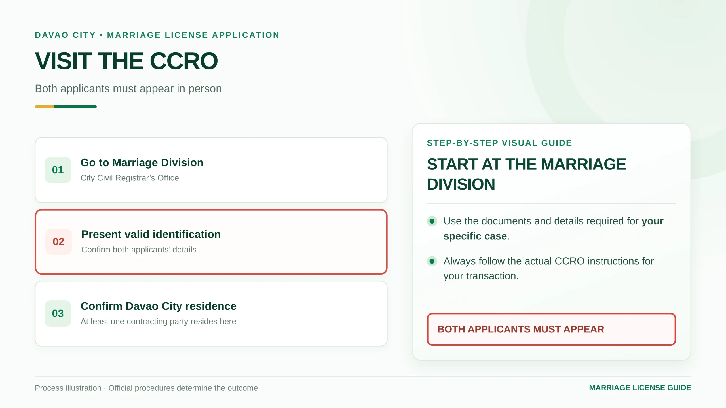Click 'MARRIAGE LICENSE GUIDE' footer label
Image resolution: width=726 pixels, height=408 pixels.
(640, 388)
